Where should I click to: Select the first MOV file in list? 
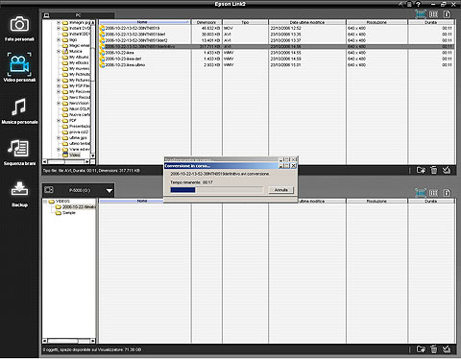277,28
